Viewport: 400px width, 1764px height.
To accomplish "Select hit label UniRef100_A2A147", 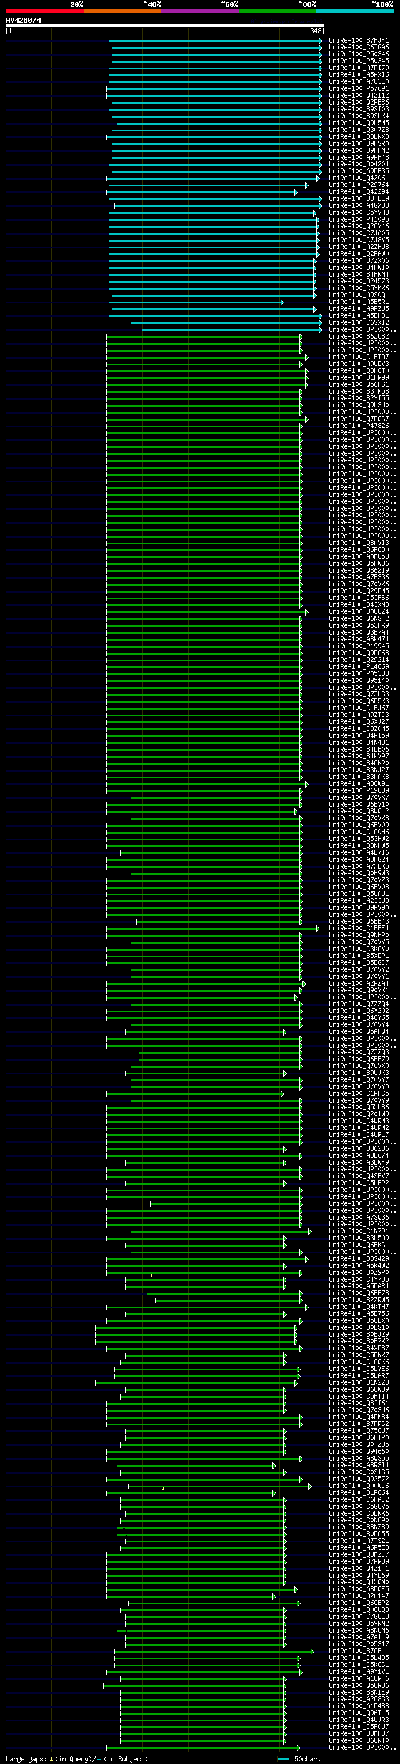I will (359, 1596).
